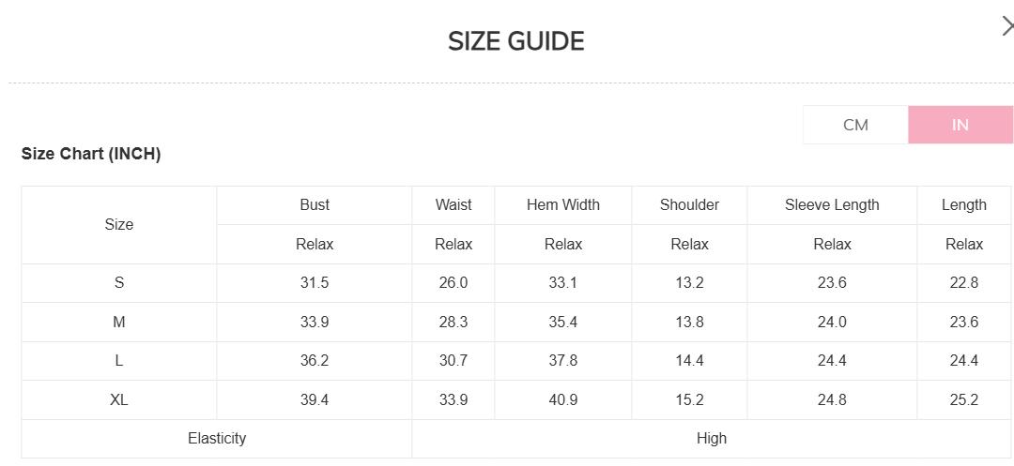Click the Length column header
The height and width of the screenshot is (466, 1014).
pos(963,205)
